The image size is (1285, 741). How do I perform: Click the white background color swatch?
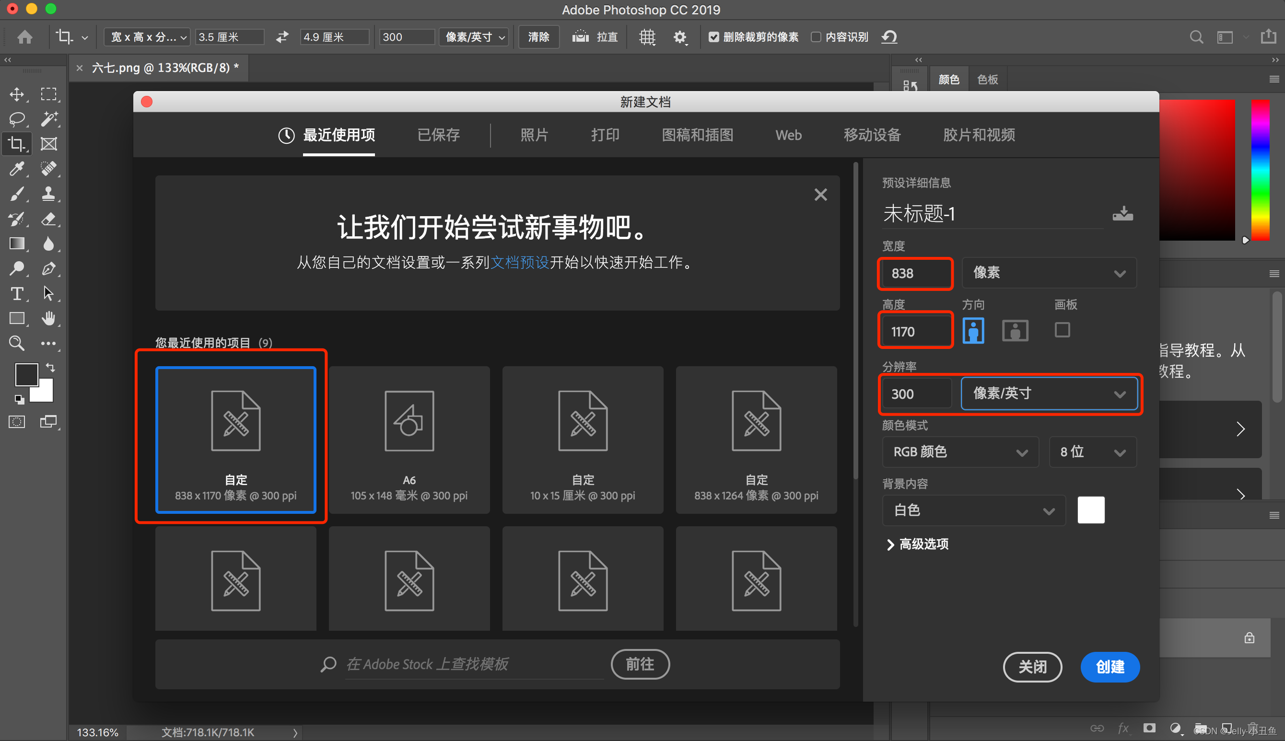[1091, 510]
